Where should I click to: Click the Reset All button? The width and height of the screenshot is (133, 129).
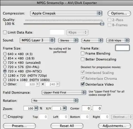point(67,126)
